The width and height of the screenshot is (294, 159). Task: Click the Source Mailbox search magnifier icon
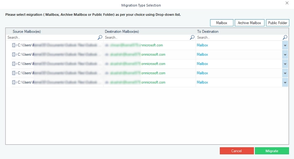coord(100,37)
